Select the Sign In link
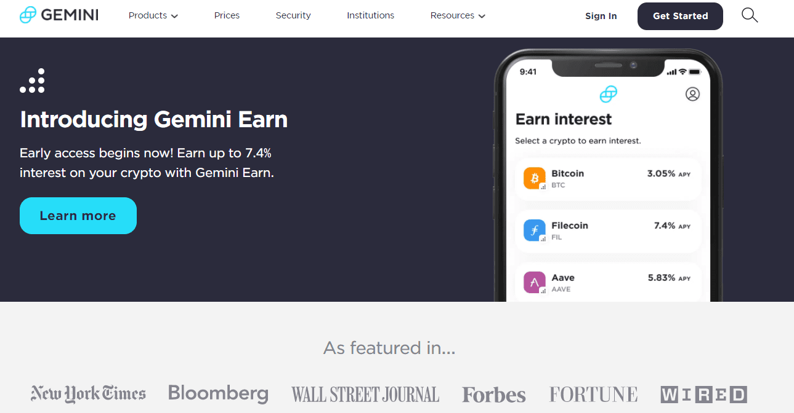This screenshot has height=413, width=794. pos(601,16)
